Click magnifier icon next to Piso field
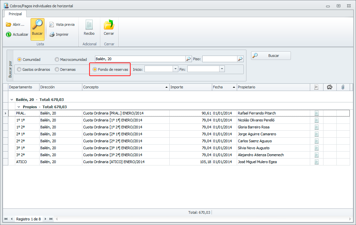 pos(240,59)
